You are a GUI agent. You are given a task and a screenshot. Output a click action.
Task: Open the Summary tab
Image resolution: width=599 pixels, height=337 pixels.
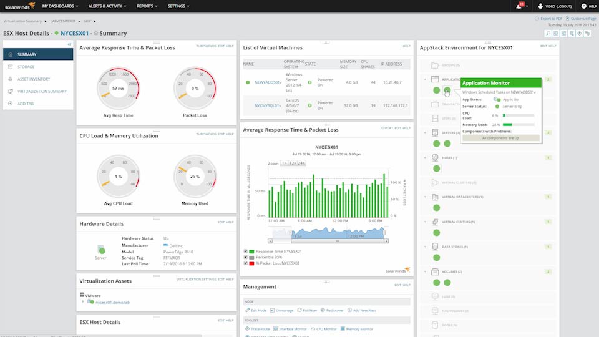click(x=38, y=54)
